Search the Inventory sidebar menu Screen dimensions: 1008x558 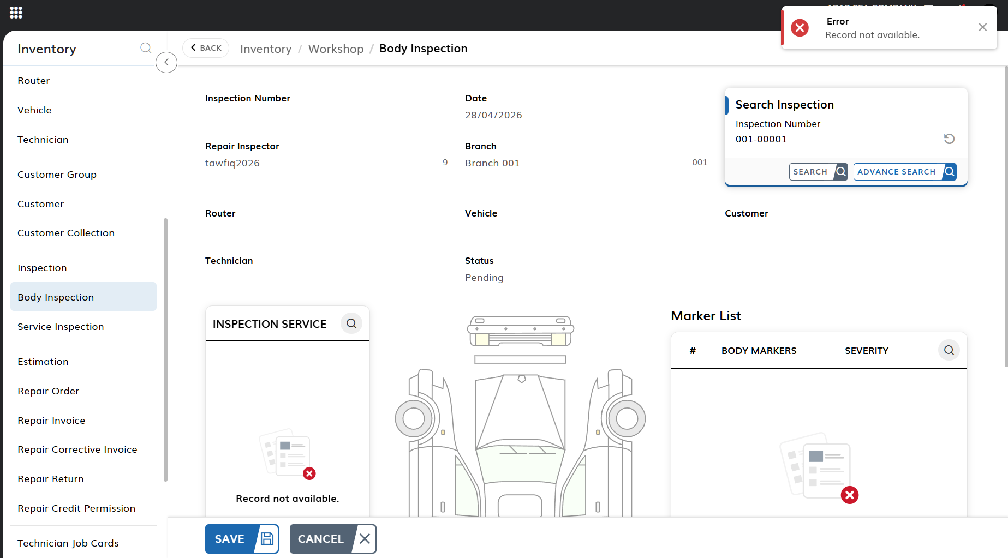pyautogui.click(x=146, y=48)
